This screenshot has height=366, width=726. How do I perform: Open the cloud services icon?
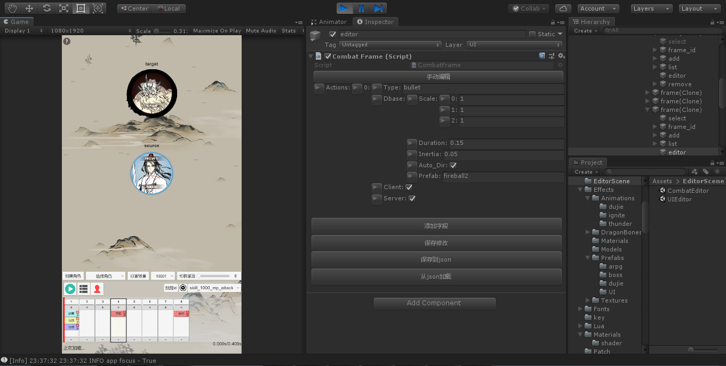click(563, 9)
